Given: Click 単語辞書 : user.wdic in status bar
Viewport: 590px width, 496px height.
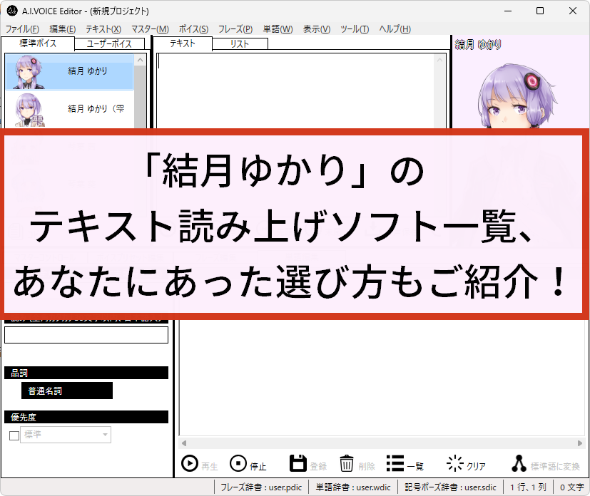Looking at the screenshot, I should 353,487.
